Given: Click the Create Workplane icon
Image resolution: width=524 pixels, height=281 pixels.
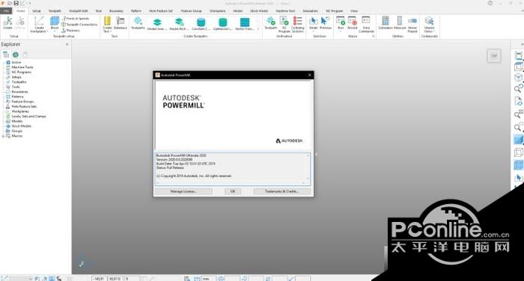Looking at the screenshot, I should (39, 25).
